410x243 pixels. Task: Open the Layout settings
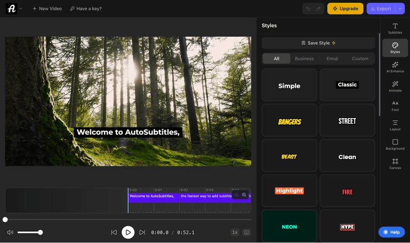point(395,125)
